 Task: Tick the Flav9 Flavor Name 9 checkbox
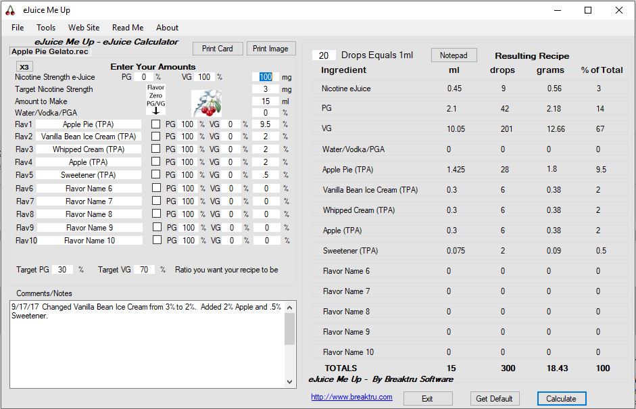click(157, 227)
